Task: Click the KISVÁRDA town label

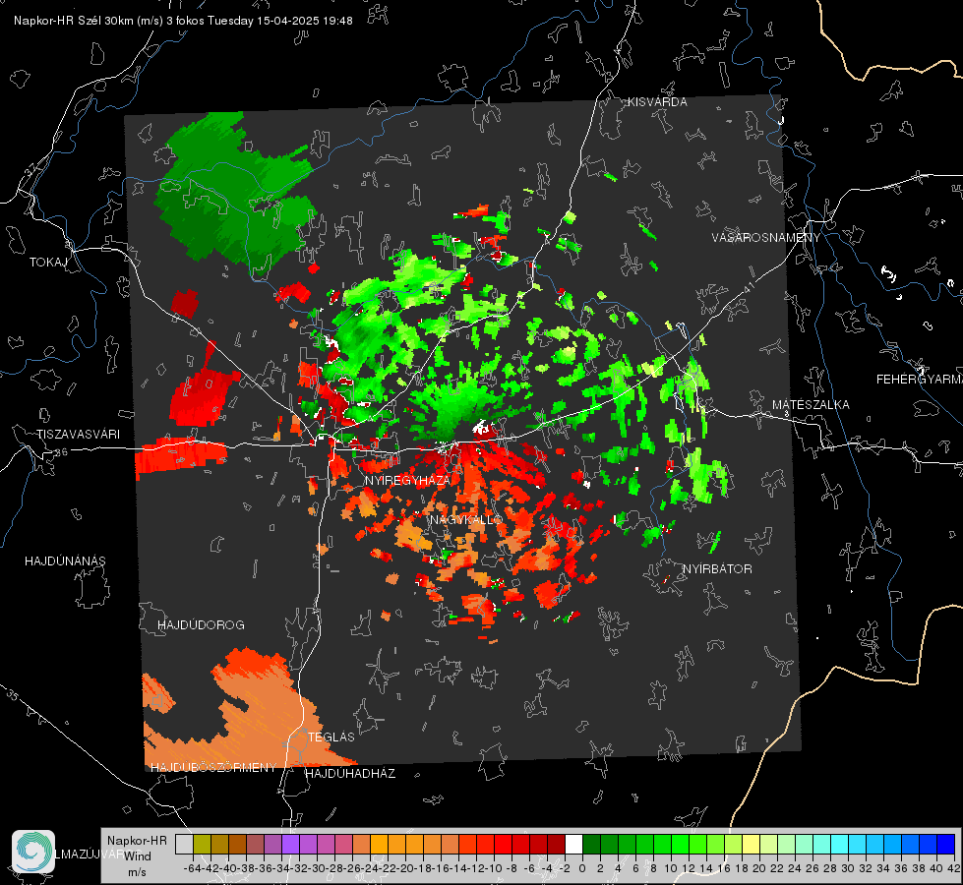Action: click(657, 102)
